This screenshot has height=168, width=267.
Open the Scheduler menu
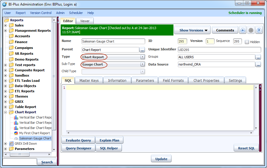click(x=76, y=13)
